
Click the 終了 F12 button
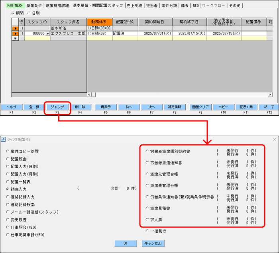(x=269, y=107)
